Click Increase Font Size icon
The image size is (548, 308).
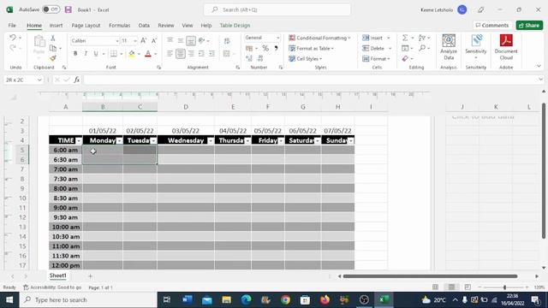(144, 40)
